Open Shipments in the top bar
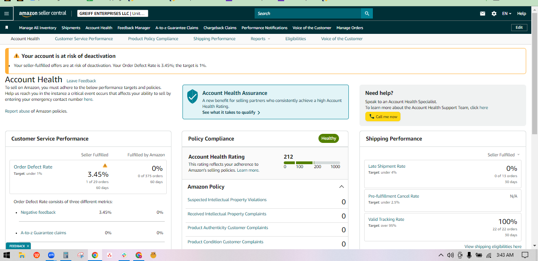 click(x=71, y=28)
